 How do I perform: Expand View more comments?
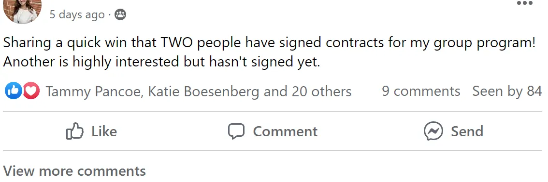coord(74,171)
